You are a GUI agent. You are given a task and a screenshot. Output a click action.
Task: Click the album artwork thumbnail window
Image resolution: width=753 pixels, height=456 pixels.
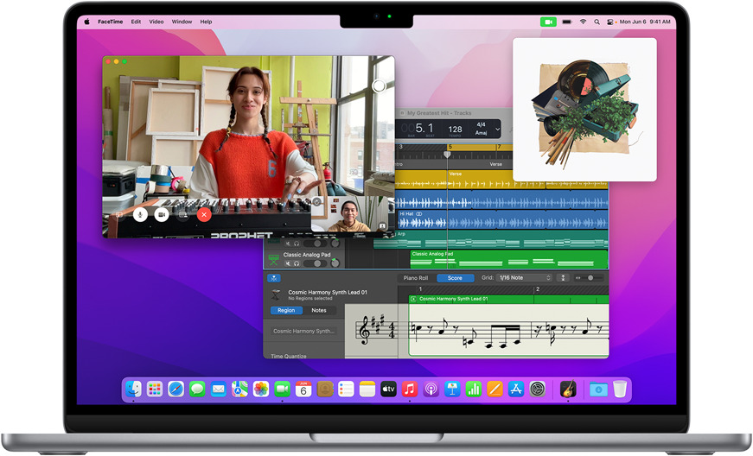(x=584, y=110)
